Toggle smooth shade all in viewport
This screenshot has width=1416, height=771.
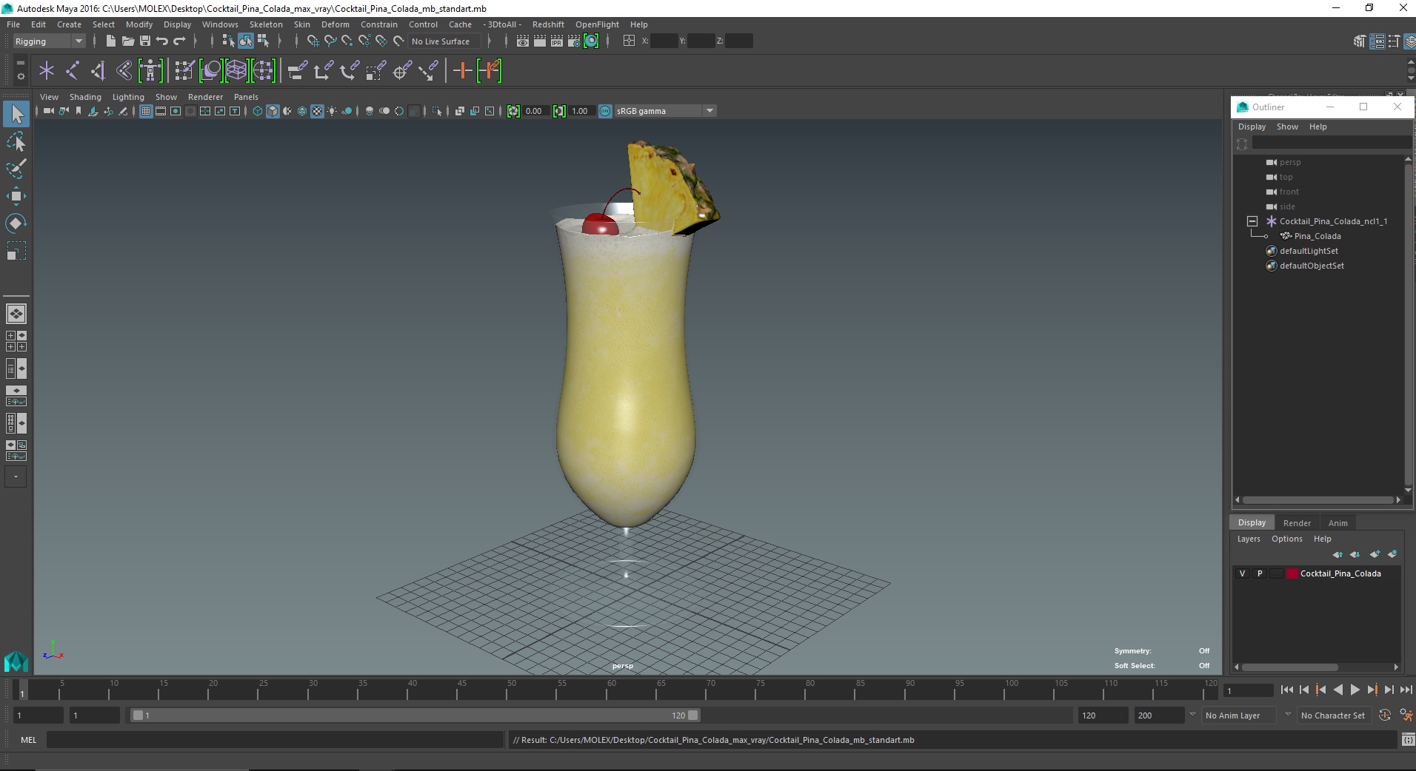[x=273, y=111]
